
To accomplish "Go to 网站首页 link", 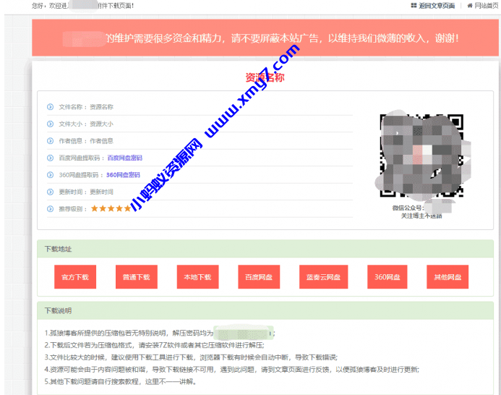I will [486, 6].
